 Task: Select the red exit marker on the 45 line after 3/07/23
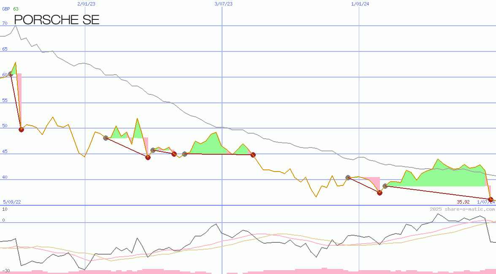pyautogui.click(x=253, y=155)
